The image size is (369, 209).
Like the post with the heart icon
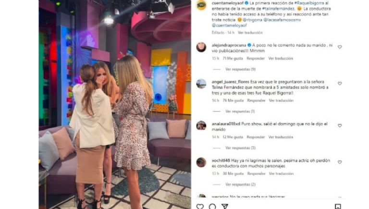[200, 207]
